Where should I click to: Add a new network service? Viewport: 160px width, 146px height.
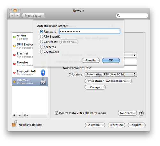(14, 115)
